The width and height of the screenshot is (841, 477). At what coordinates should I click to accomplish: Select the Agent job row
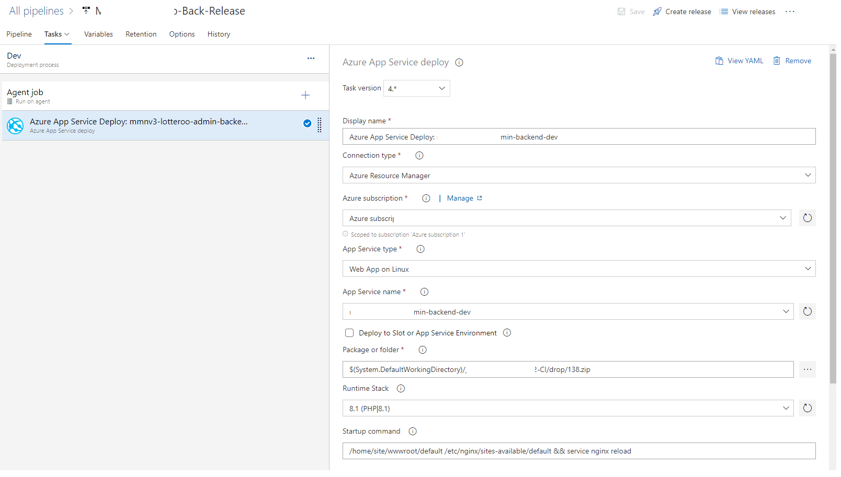pos(165,96)
